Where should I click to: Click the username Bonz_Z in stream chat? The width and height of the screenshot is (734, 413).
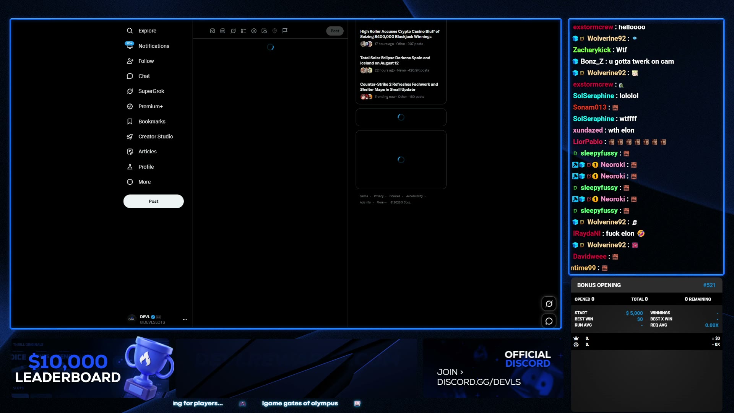point(592,61)
